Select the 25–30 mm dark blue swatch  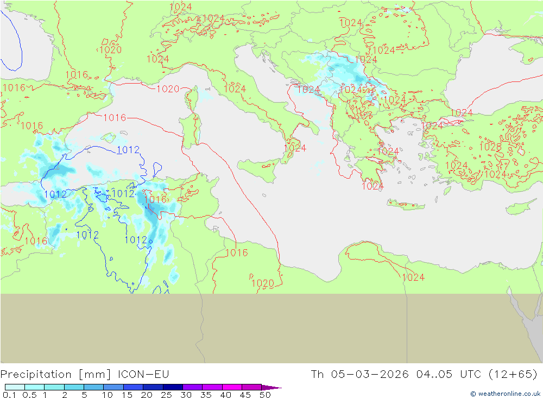(173, 387)
